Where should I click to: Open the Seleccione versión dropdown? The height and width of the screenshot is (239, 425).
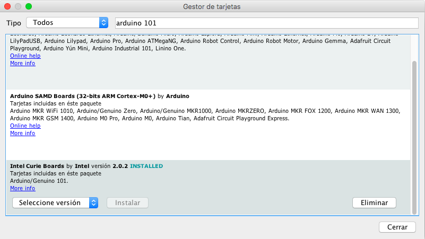pyautogui.click(x=55, y=203)
